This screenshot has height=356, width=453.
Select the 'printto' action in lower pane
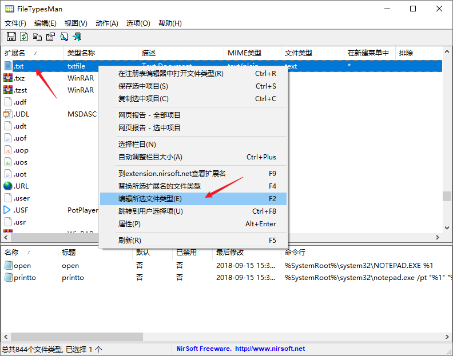point(25,278)
